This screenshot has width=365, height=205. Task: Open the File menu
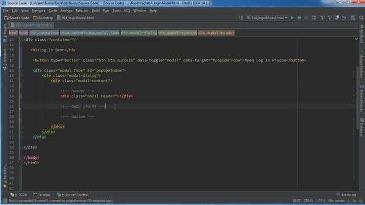click(6, 11)
